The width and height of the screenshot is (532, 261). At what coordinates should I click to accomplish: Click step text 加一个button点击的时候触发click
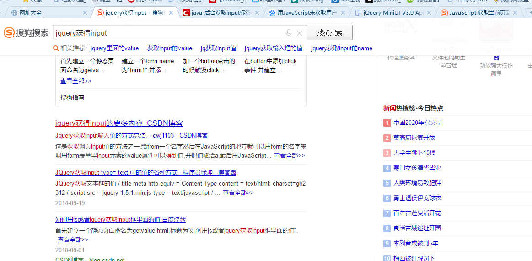click(x=209, y=66)
